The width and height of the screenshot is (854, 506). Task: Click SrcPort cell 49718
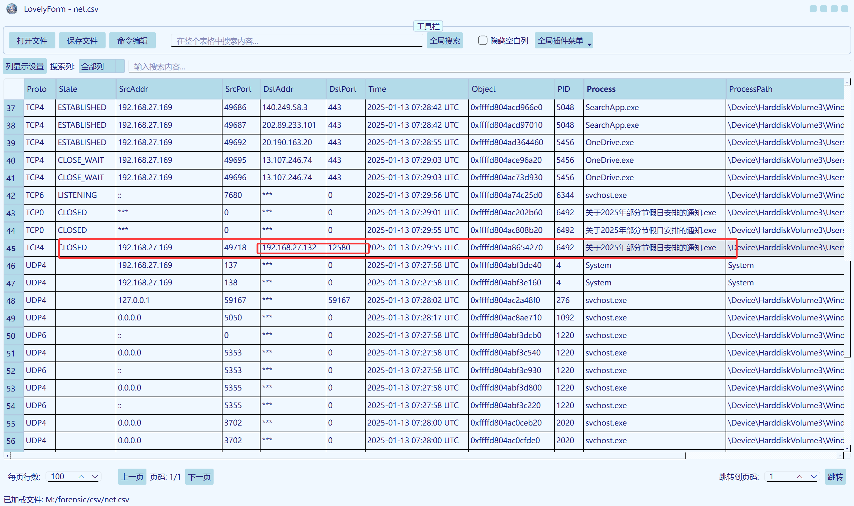click(x=241, y=248)
